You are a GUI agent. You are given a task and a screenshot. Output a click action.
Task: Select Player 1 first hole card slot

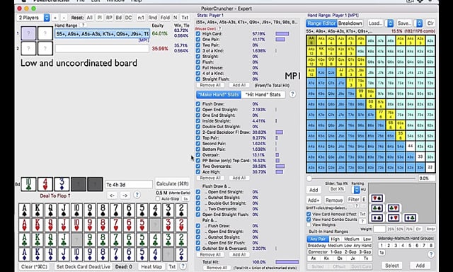28,33
